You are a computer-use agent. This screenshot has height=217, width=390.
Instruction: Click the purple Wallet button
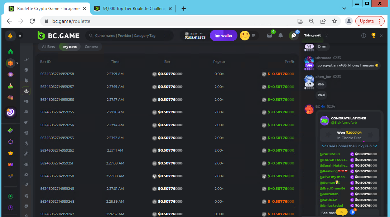click(x=223, y=35)
